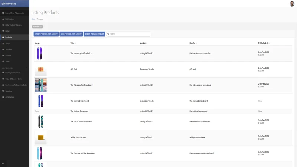Open the Videographer Snowboard thumbnail
This screenshot has width=297, height=167.
pos(41,85)
